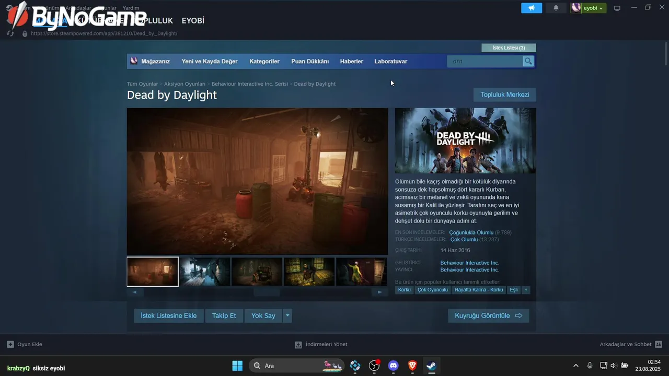Select the second thumbnail with blue corridor
The width and height of the screenshot is (669, 376).
(x=205, y=272)
